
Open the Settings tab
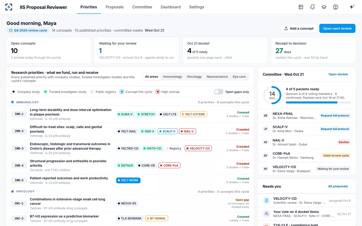197,7
